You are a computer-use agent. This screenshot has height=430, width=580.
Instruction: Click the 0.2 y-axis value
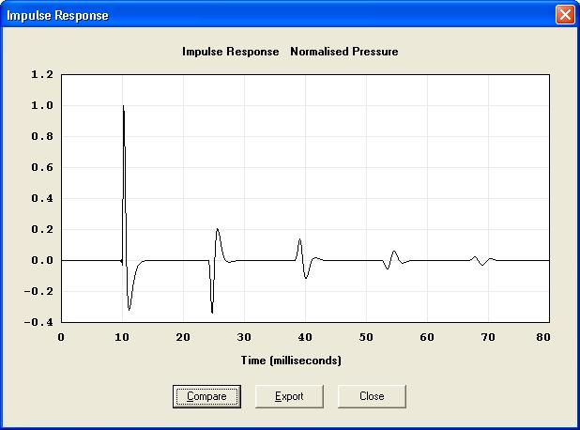pyautogui.click(x=42, y=229)
